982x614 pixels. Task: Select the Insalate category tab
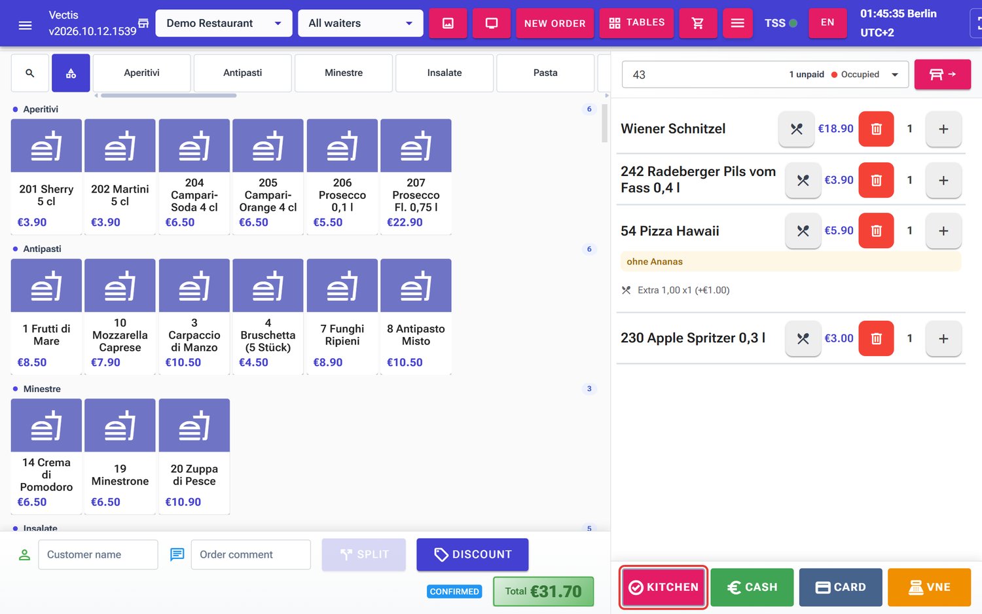[445, 73]
